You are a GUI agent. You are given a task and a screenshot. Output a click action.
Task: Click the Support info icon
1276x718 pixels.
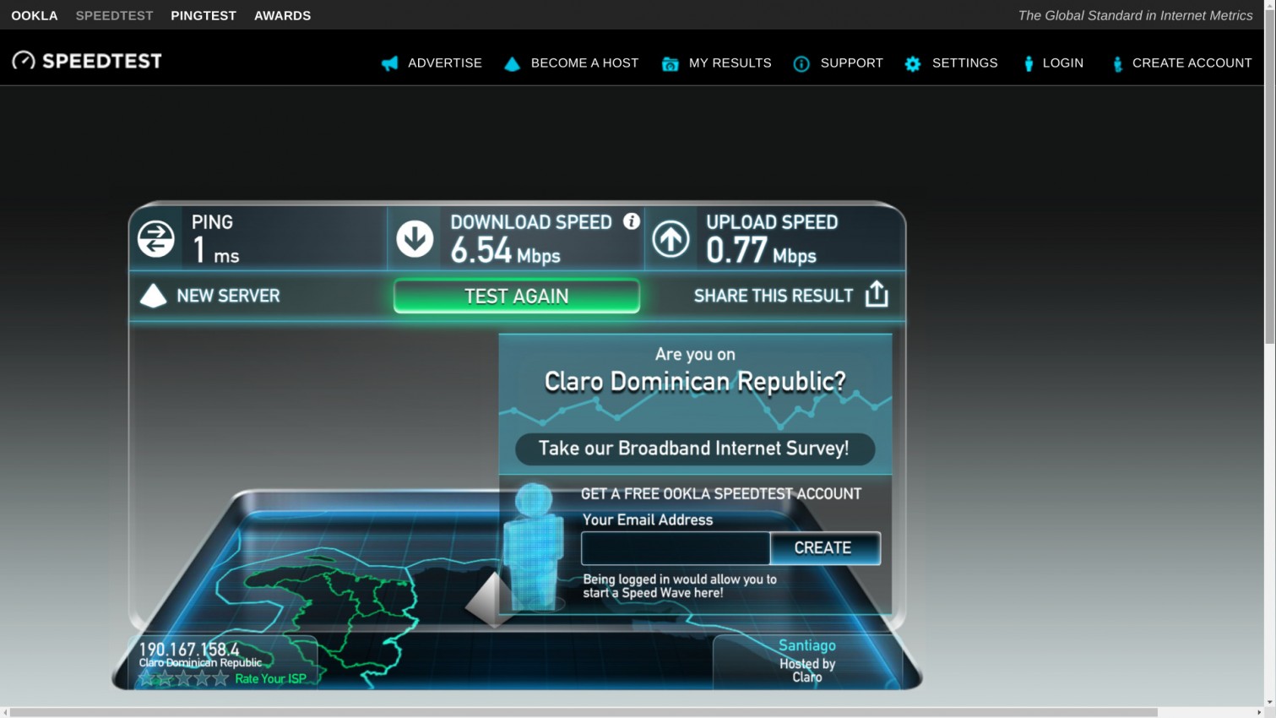[801, 63]
